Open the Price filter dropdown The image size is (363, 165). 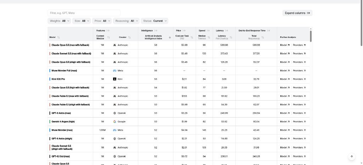click(x=102, y=21)
